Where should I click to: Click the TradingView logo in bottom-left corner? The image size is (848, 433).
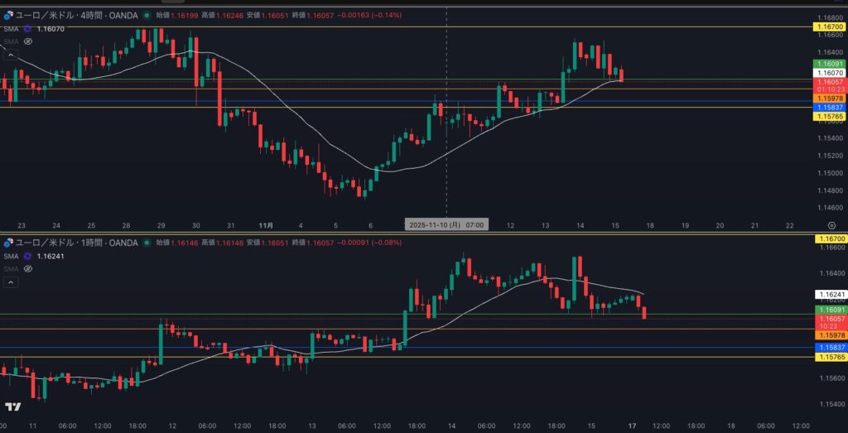coord(12,407)
